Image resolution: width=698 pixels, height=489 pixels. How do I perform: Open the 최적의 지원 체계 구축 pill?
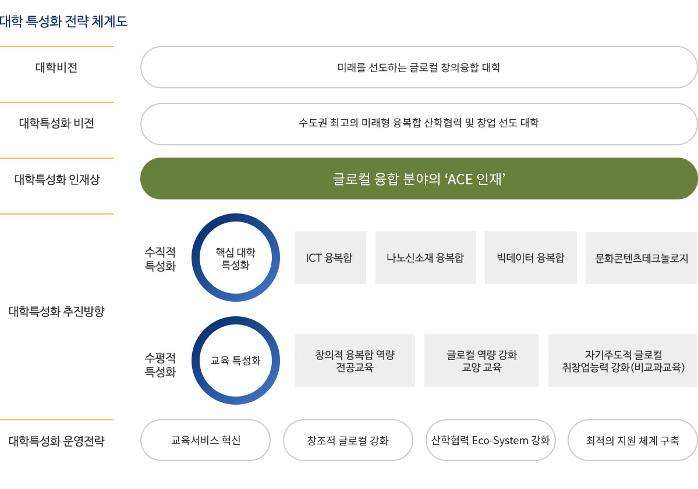(x=632, y=440)
